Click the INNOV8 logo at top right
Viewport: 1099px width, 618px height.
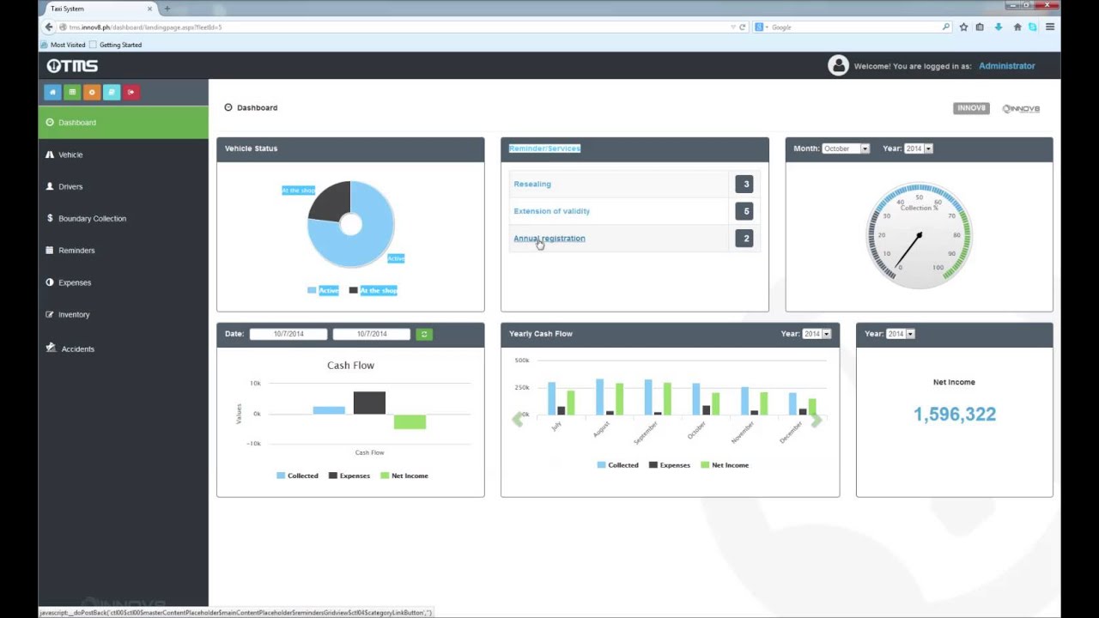coord(1021,109)
